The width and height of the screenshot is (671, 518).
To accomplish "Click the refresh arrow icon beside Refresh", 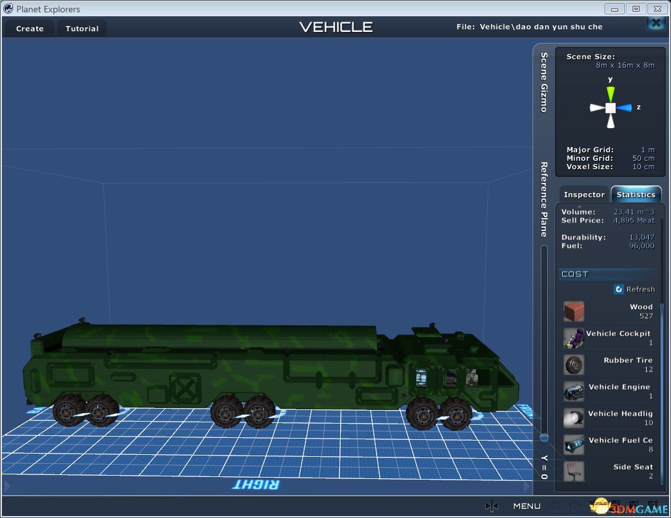I will click(x=619, y=290).
